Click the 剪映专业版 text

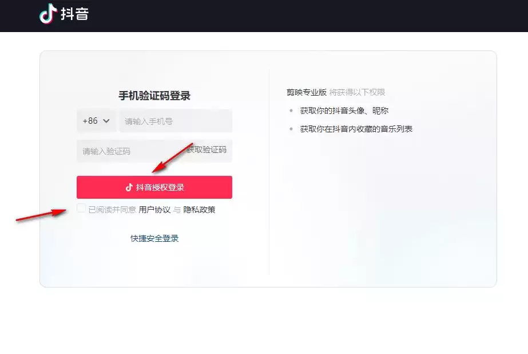pos(307,92)
